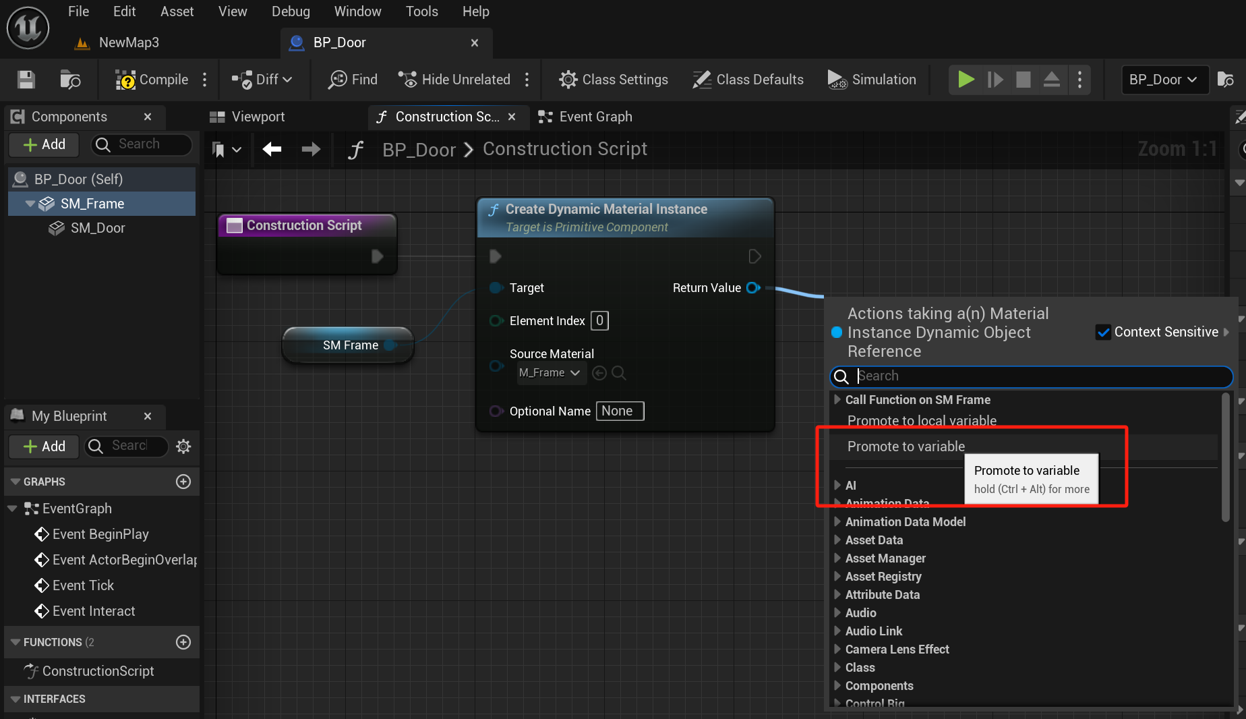This screenshot has width=1246, height=719.
Task: Expand Call Function on SM Frame
Action: pyautogui.click(x=837, y=399)
